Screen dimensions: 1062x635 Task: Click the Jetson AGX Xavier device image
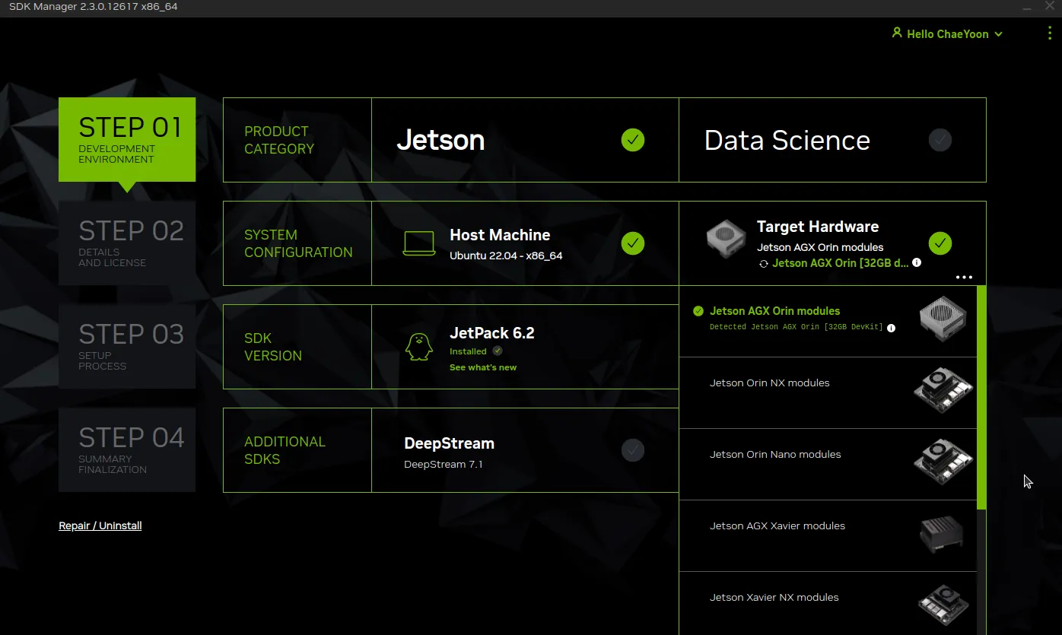click(942, 534)
